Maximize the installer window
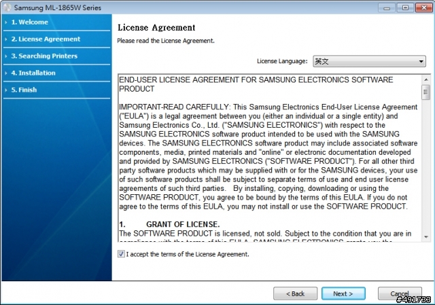The width and height of the screenshot is (435, 305). 405,7
